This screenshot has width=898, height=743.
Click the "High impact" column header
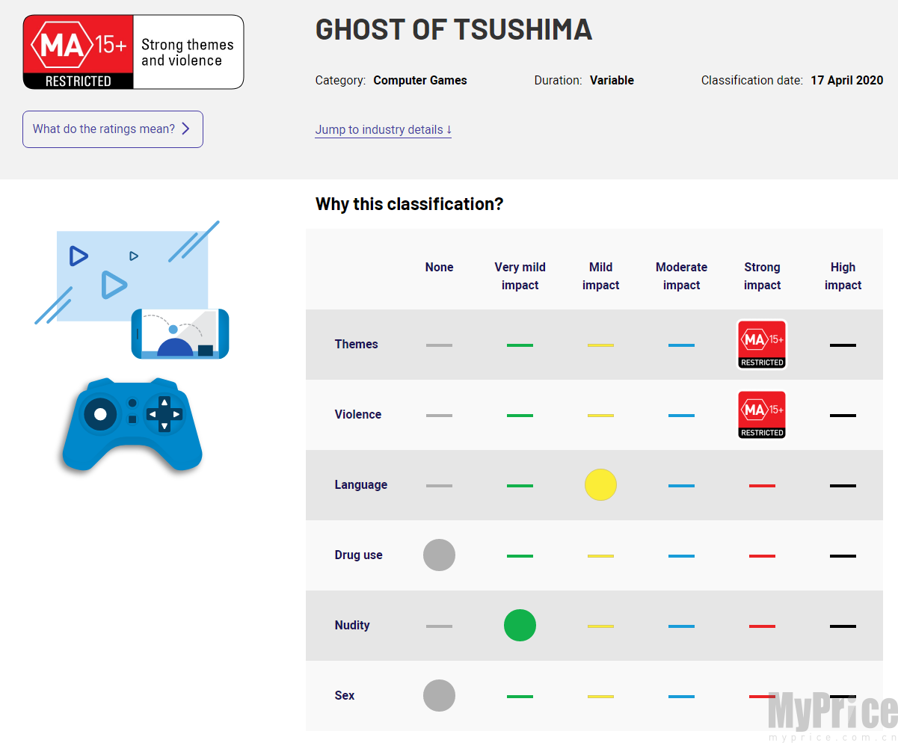pyautogui.click(x=843, y=277)
